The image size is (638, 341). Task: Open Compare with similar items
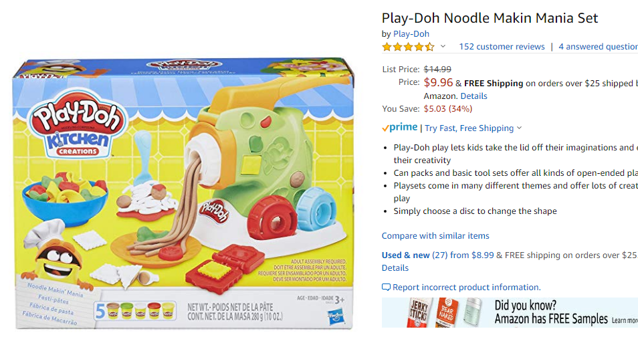coord(435,235)
